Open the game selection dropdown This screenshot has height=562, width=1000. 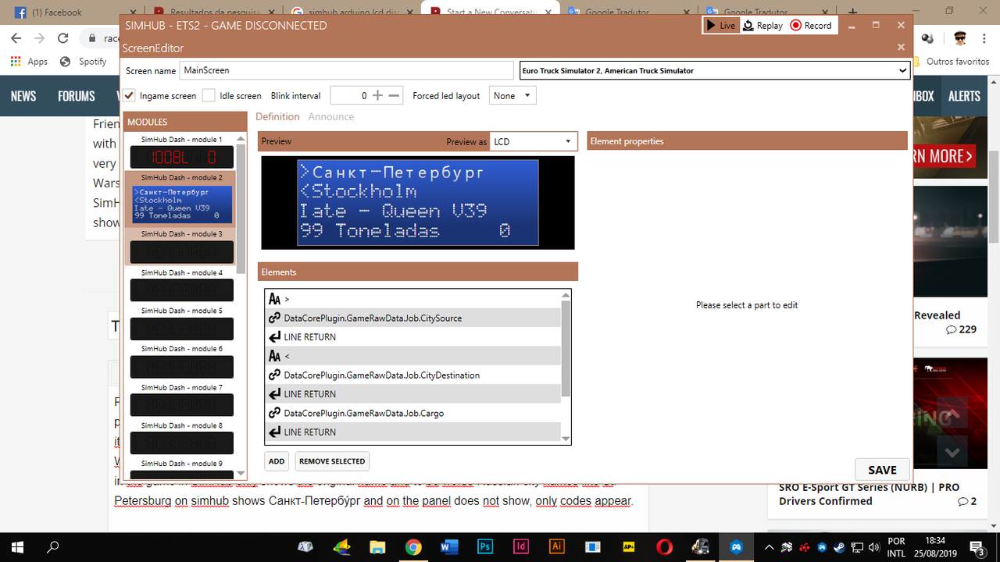715,70
